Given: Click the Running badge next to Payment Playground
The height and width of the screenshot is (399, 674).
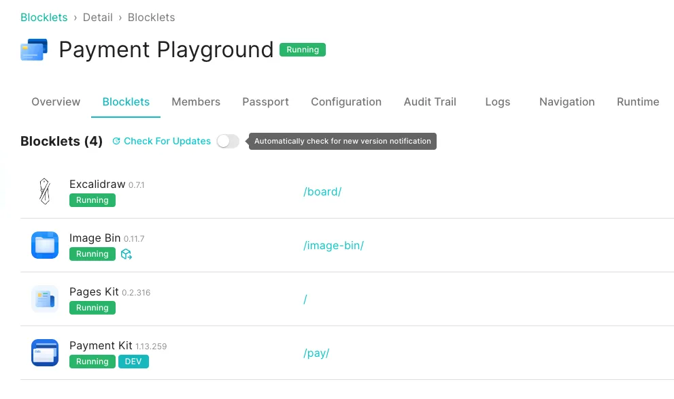Looking at the screenshot, I should click(303, 50).
